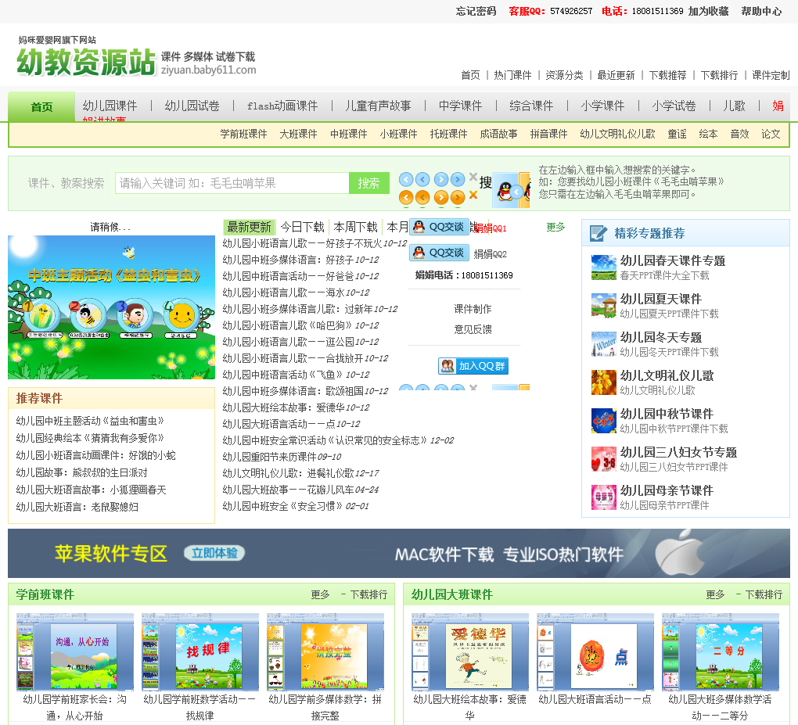The width and height of the screenshot is (798, 725).
Task: Click the keyword search input box
Action: click(x=232, y=183)
